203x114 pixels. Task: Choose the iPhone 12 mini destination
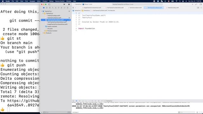pos(88,4)
